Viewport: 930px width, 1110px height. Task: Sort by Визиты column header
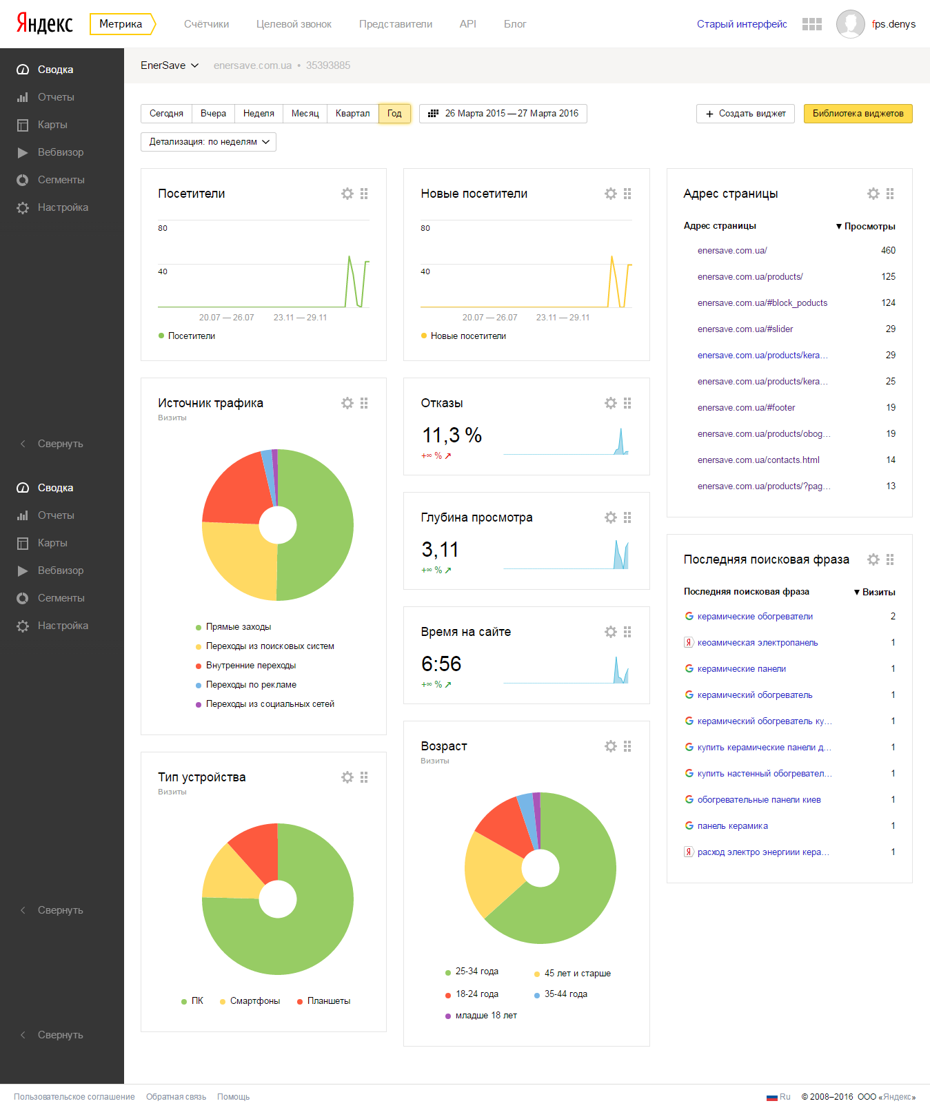[874, 593]
